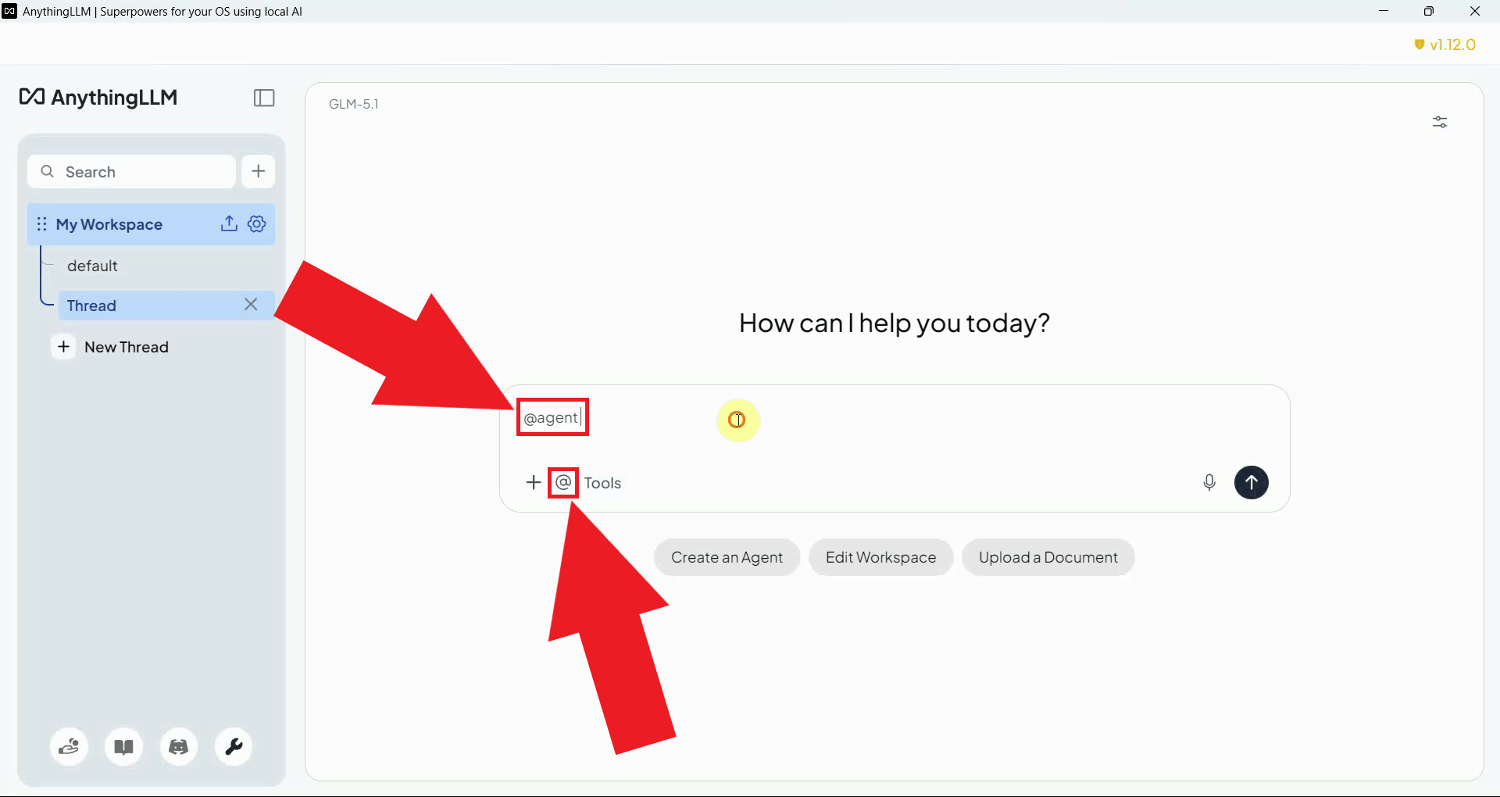
Task: Click the Upload a Document button
Action: pyautogui.click(x=1048, y=557)
